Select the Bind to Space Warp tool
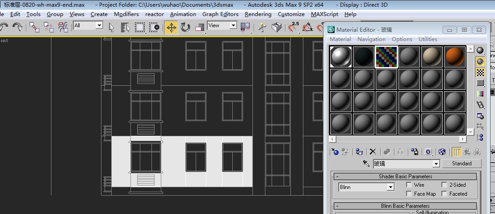 point(63,27)
